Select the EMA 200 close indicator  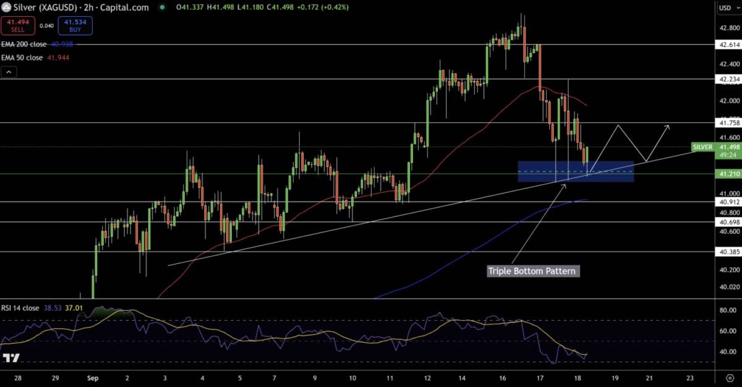click(x=22, y=45)
